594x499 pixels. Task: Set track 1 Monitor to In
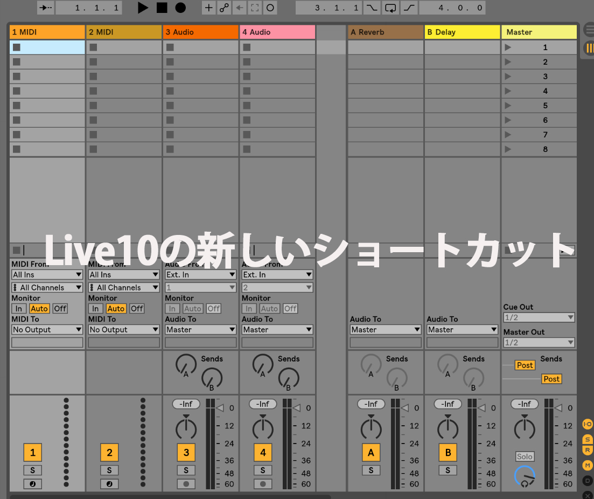click(x=19, y=309)
